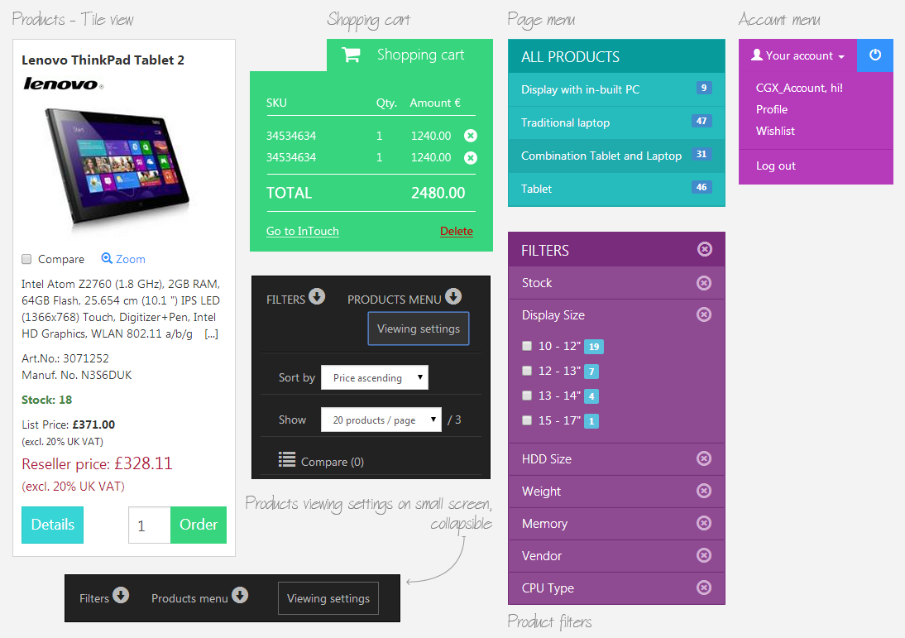The image size is (905, 638).
Task: Click the user icon beside Your account
Action: (757, 55)
